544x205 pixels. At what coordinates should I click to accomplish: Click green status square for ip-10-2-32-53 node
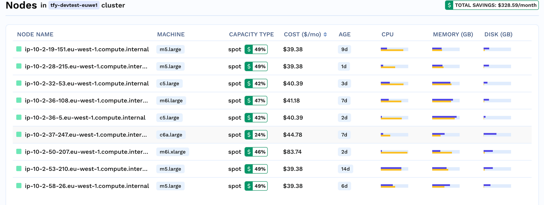tap(19, 83)
